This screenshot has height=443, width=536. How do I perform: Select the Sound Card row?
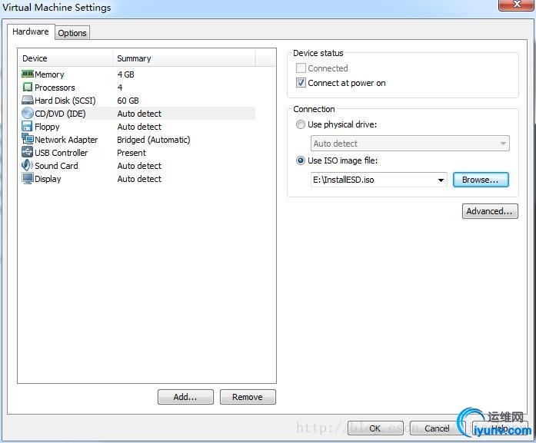pyautogui.click(x=137, y=166)
